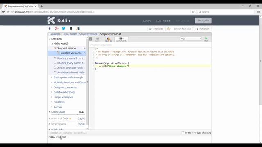Image resolution: width=262 pixels, height=147 pixels.
Task: Collapse the Examples tree node
Action: pos(50,39)
